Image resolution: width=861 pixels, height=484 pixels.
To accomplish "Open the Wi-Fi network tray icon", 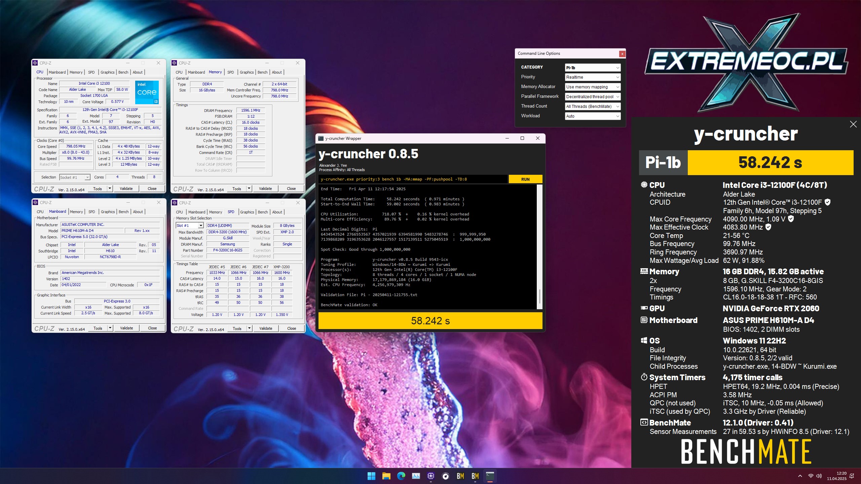I will pos(811,476).
